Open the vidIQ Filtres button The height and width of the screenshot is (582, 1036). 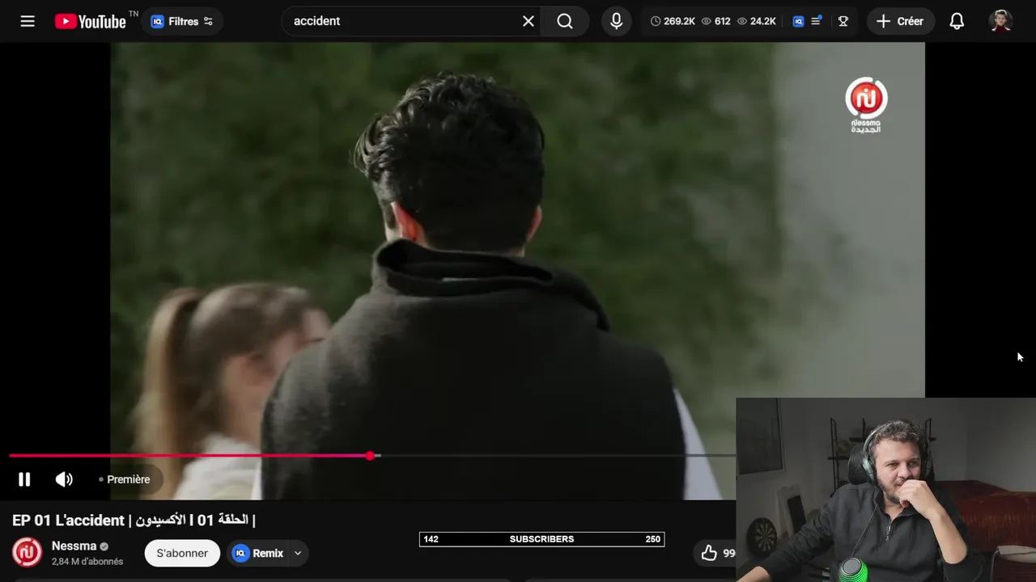182,21
